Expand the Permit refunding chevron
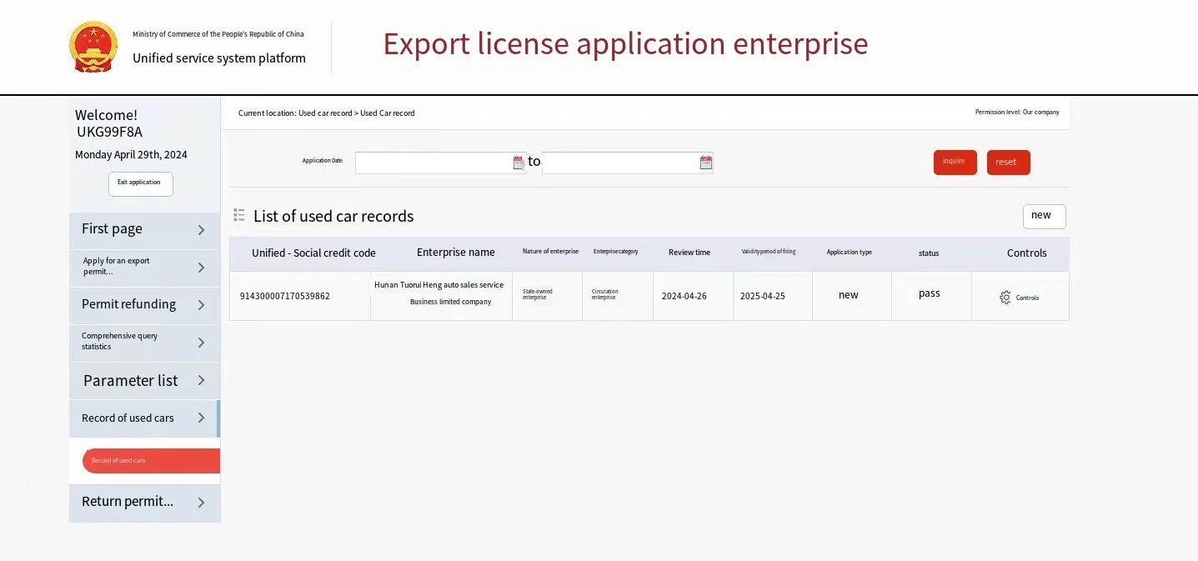Screen dimensions: 1198x561 201,305
